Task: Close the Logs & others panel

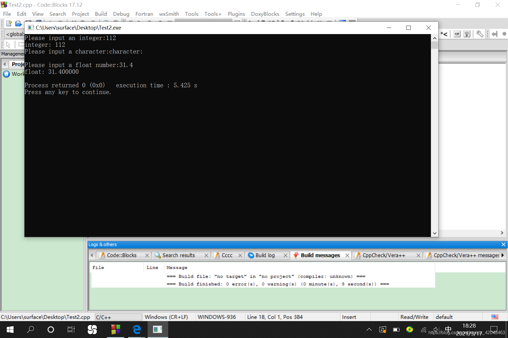Action: coord(503,244)
